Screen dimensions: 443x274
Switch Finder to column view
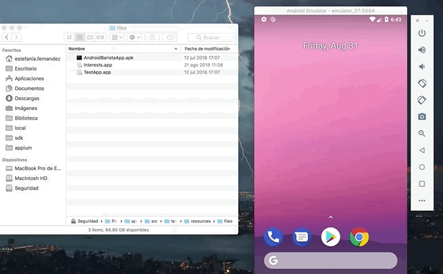tap(90, 37)
